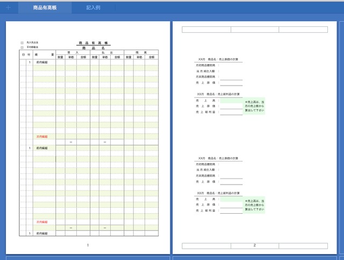Viewport: 344px width, 260px height.
Task: Click the left footer field on page 2
Action: coord(206,245)
